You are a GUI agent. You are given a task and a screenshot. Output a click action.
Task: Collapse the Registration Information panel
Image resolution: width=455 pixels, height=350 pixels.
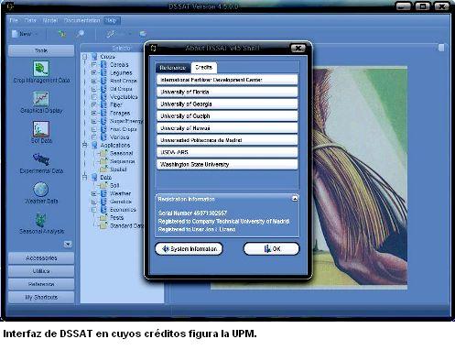pos(295,199)
